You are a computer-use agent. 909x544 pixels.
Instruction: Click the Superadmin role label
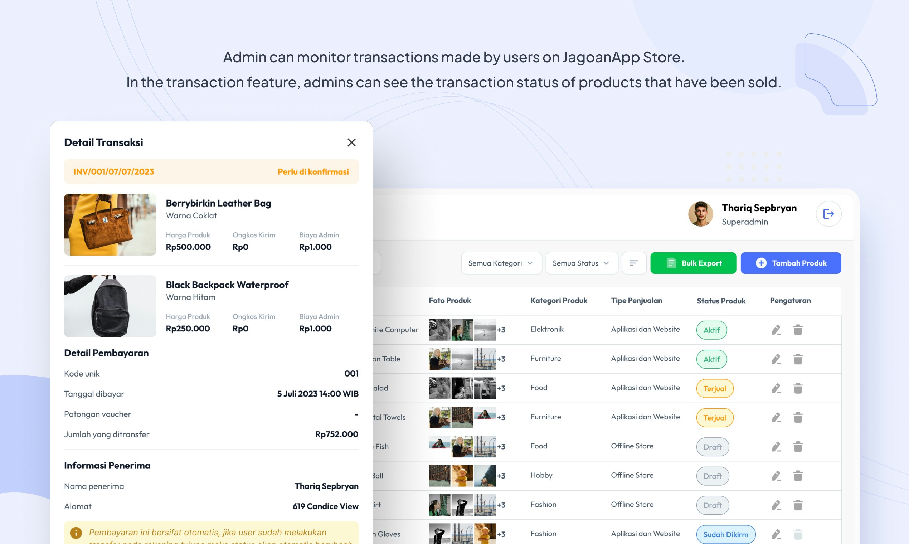[744, 222]
